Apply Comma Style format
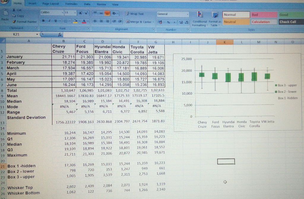This screenshot has height=199, width=304. click(x=174, y=23)
